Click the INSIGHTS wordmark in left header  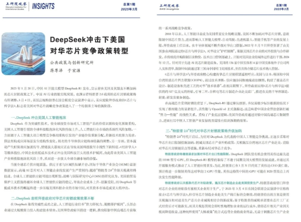tap(43, 6)
